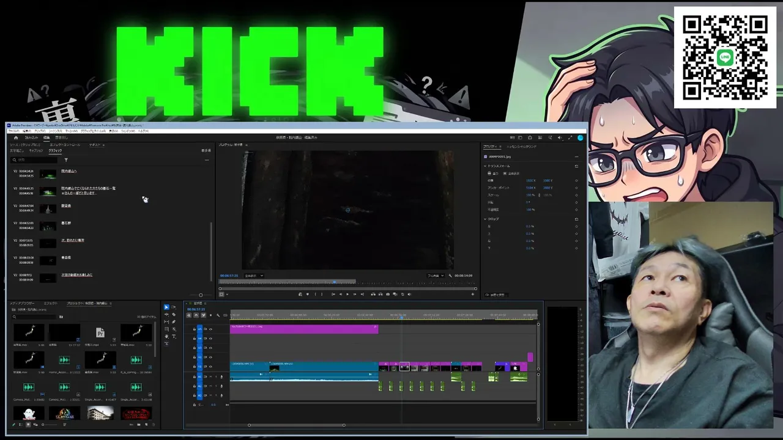Solo audio track A2
783x440 pixels.
coord(216,386)
